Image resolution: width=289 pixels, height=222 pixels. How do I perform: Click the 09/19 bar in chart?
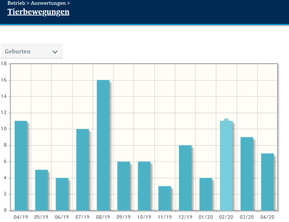tap(124, 186)
